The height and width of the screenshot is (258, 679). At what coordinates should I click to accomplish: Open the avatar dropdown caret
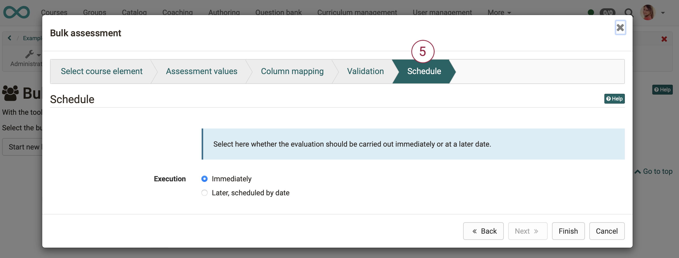[663, 12]
